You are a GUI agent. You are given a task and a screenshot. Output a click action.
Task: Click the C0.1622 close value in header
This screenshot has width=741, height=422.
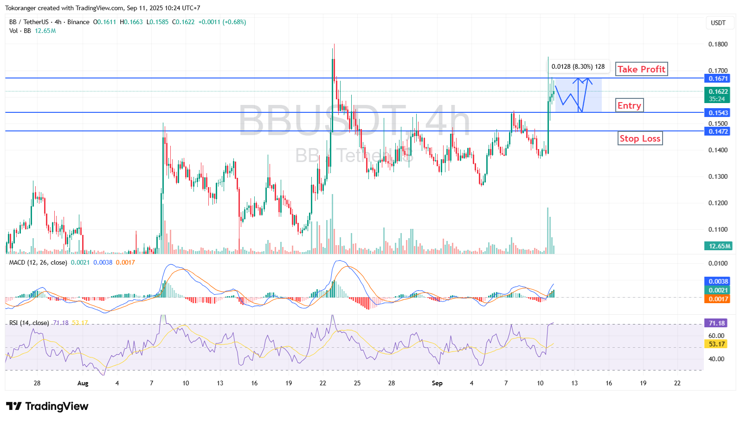(183, 22)
